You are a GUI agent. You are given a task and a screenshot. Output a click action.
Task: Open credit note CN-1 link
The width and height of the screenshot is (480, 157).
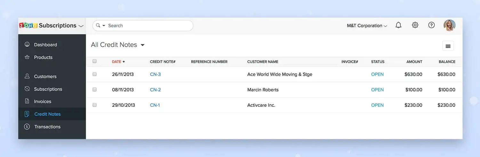tap(155, 105)
